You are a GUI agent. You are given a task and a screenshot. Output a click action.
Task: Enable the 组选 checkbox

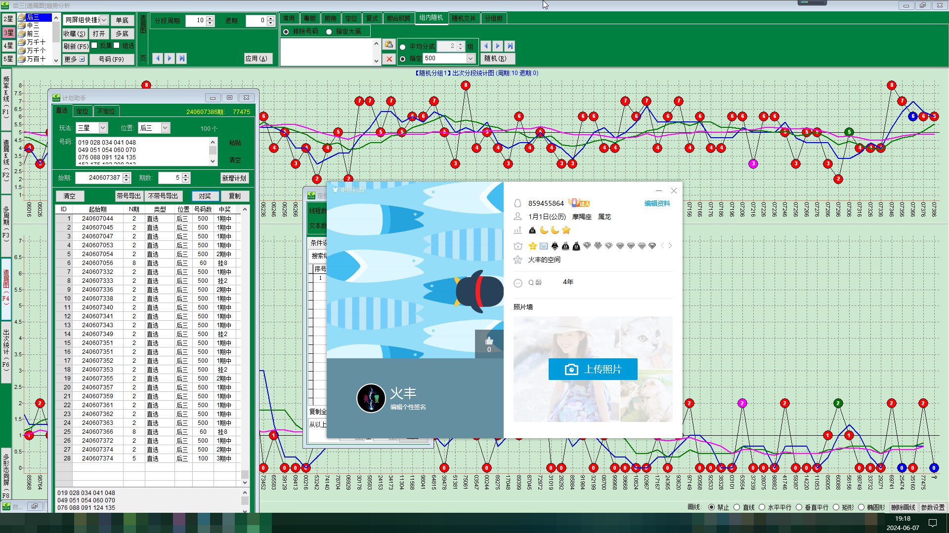point(116,45)
